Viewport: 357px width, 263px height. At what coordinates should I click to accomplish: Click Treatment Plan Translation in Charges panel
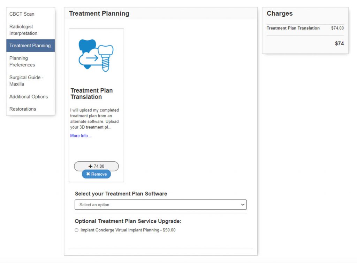point(293,28)
